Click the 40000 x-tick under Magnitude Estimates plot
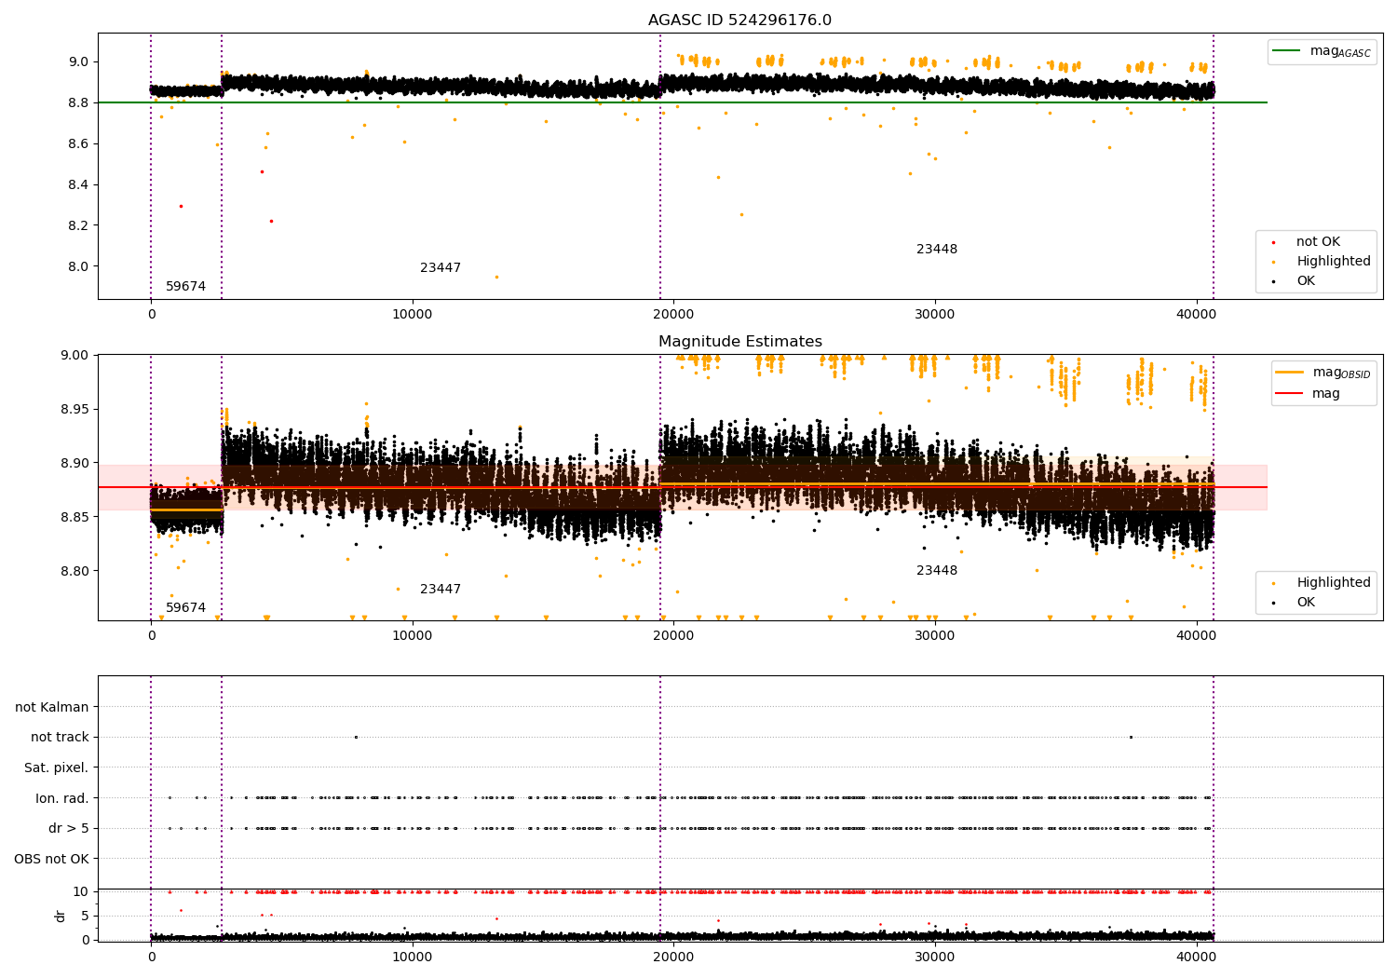 click(x=1196, y=635)
